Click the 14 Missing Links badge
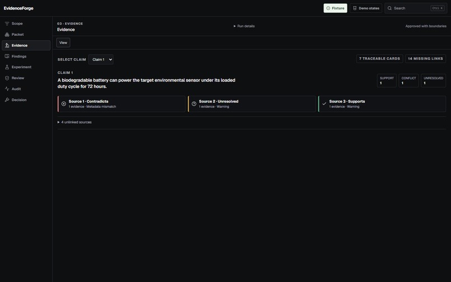This screenshot has height=282, width=451. [425, 59]
